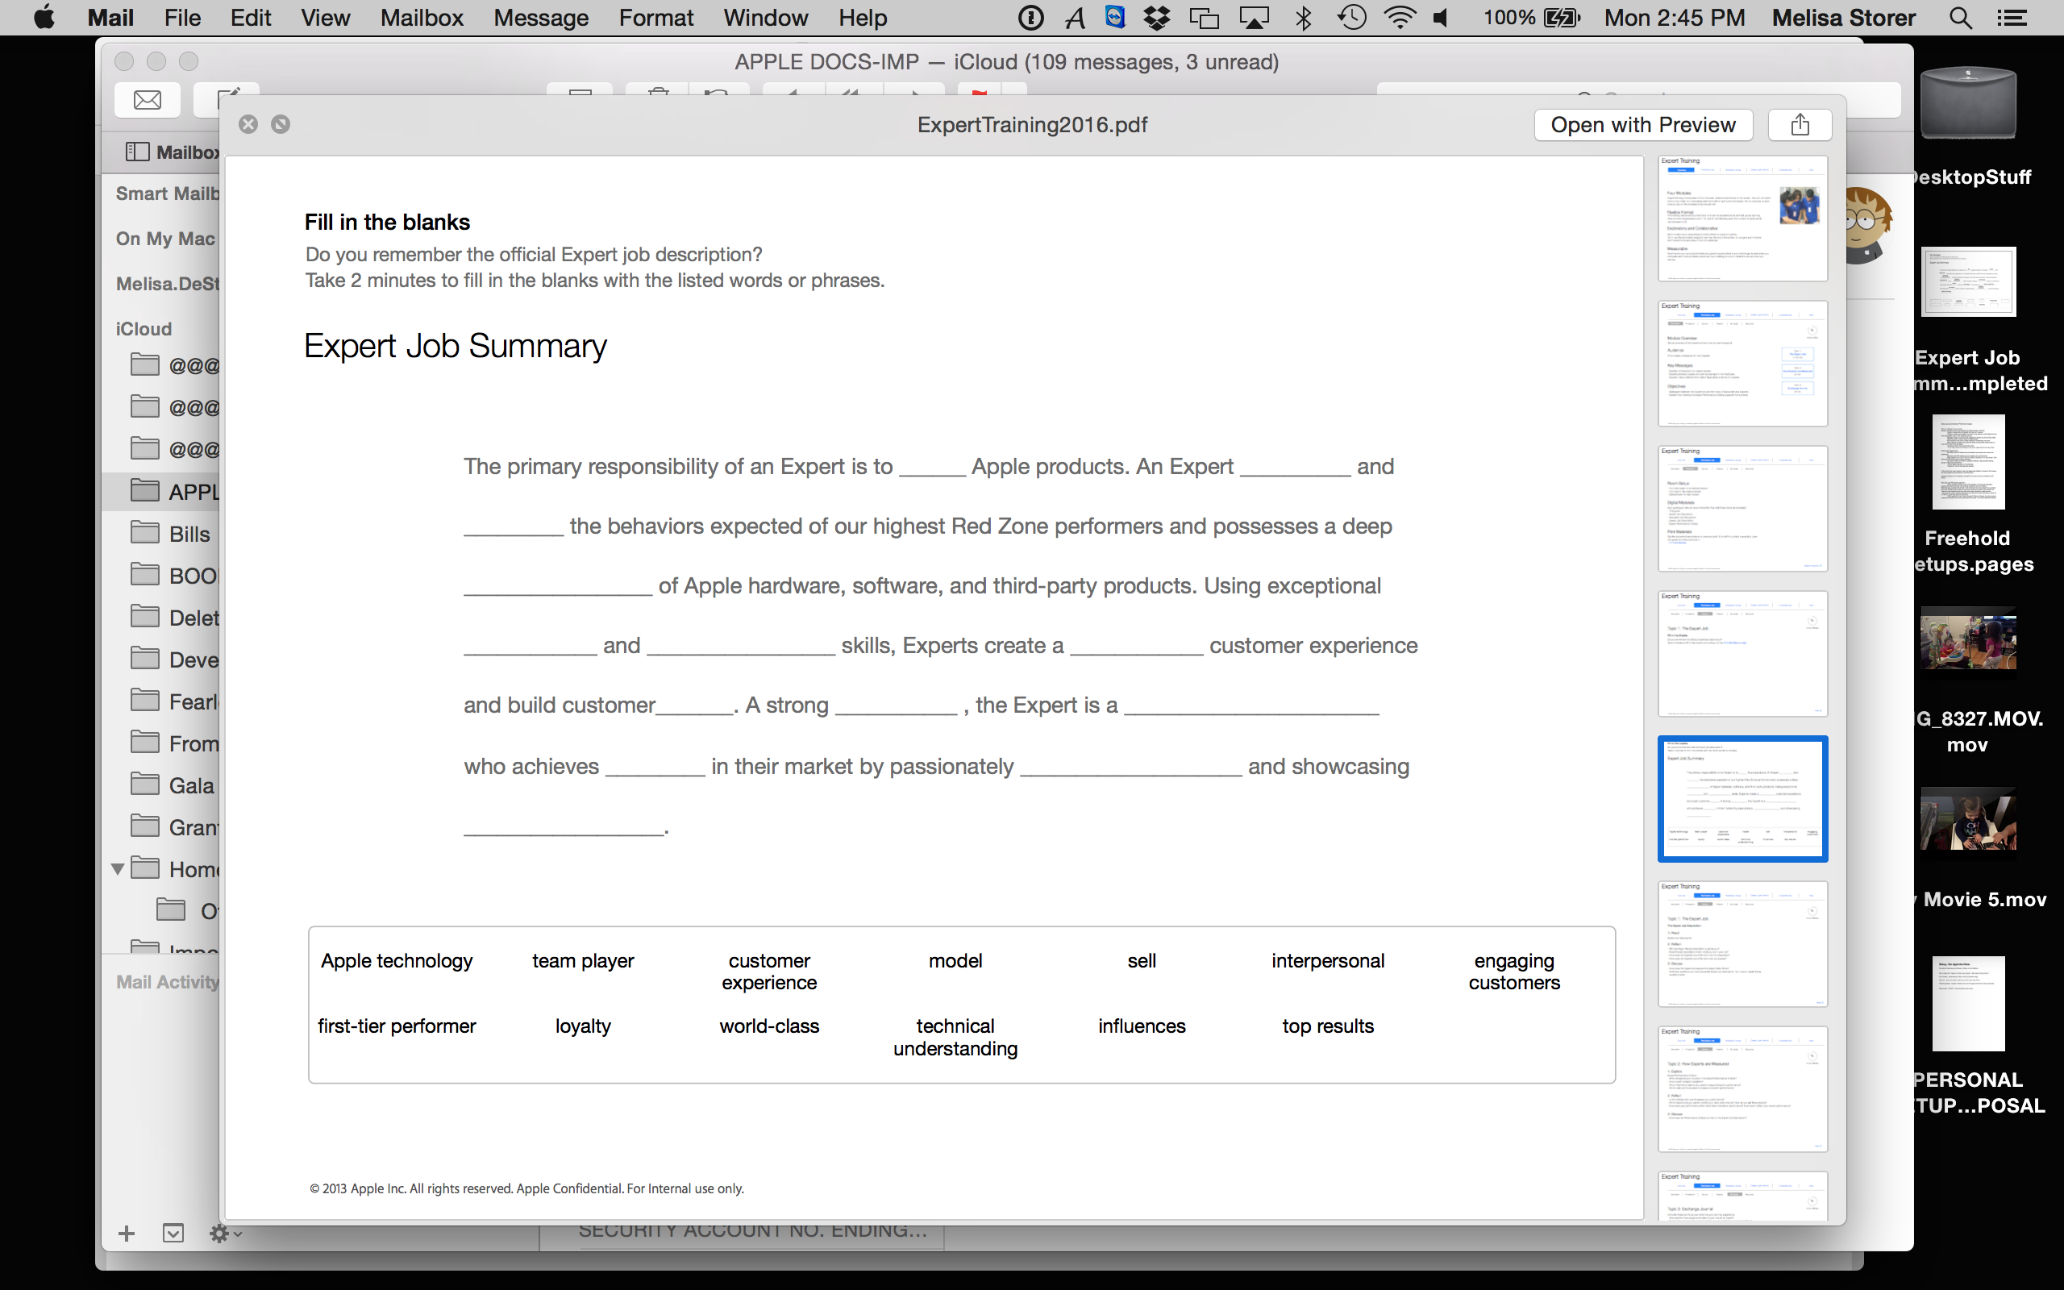Select Freehold pages file on desktop
Viewport: 2064px width, 1290px height.
point(1967,461)
